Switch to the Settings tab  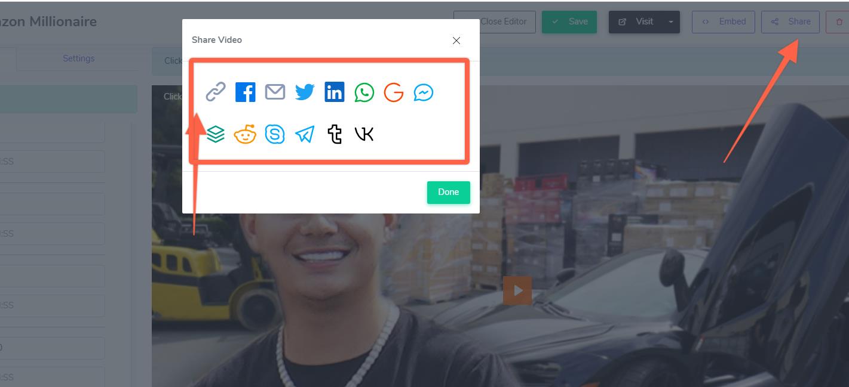(79, 58)
